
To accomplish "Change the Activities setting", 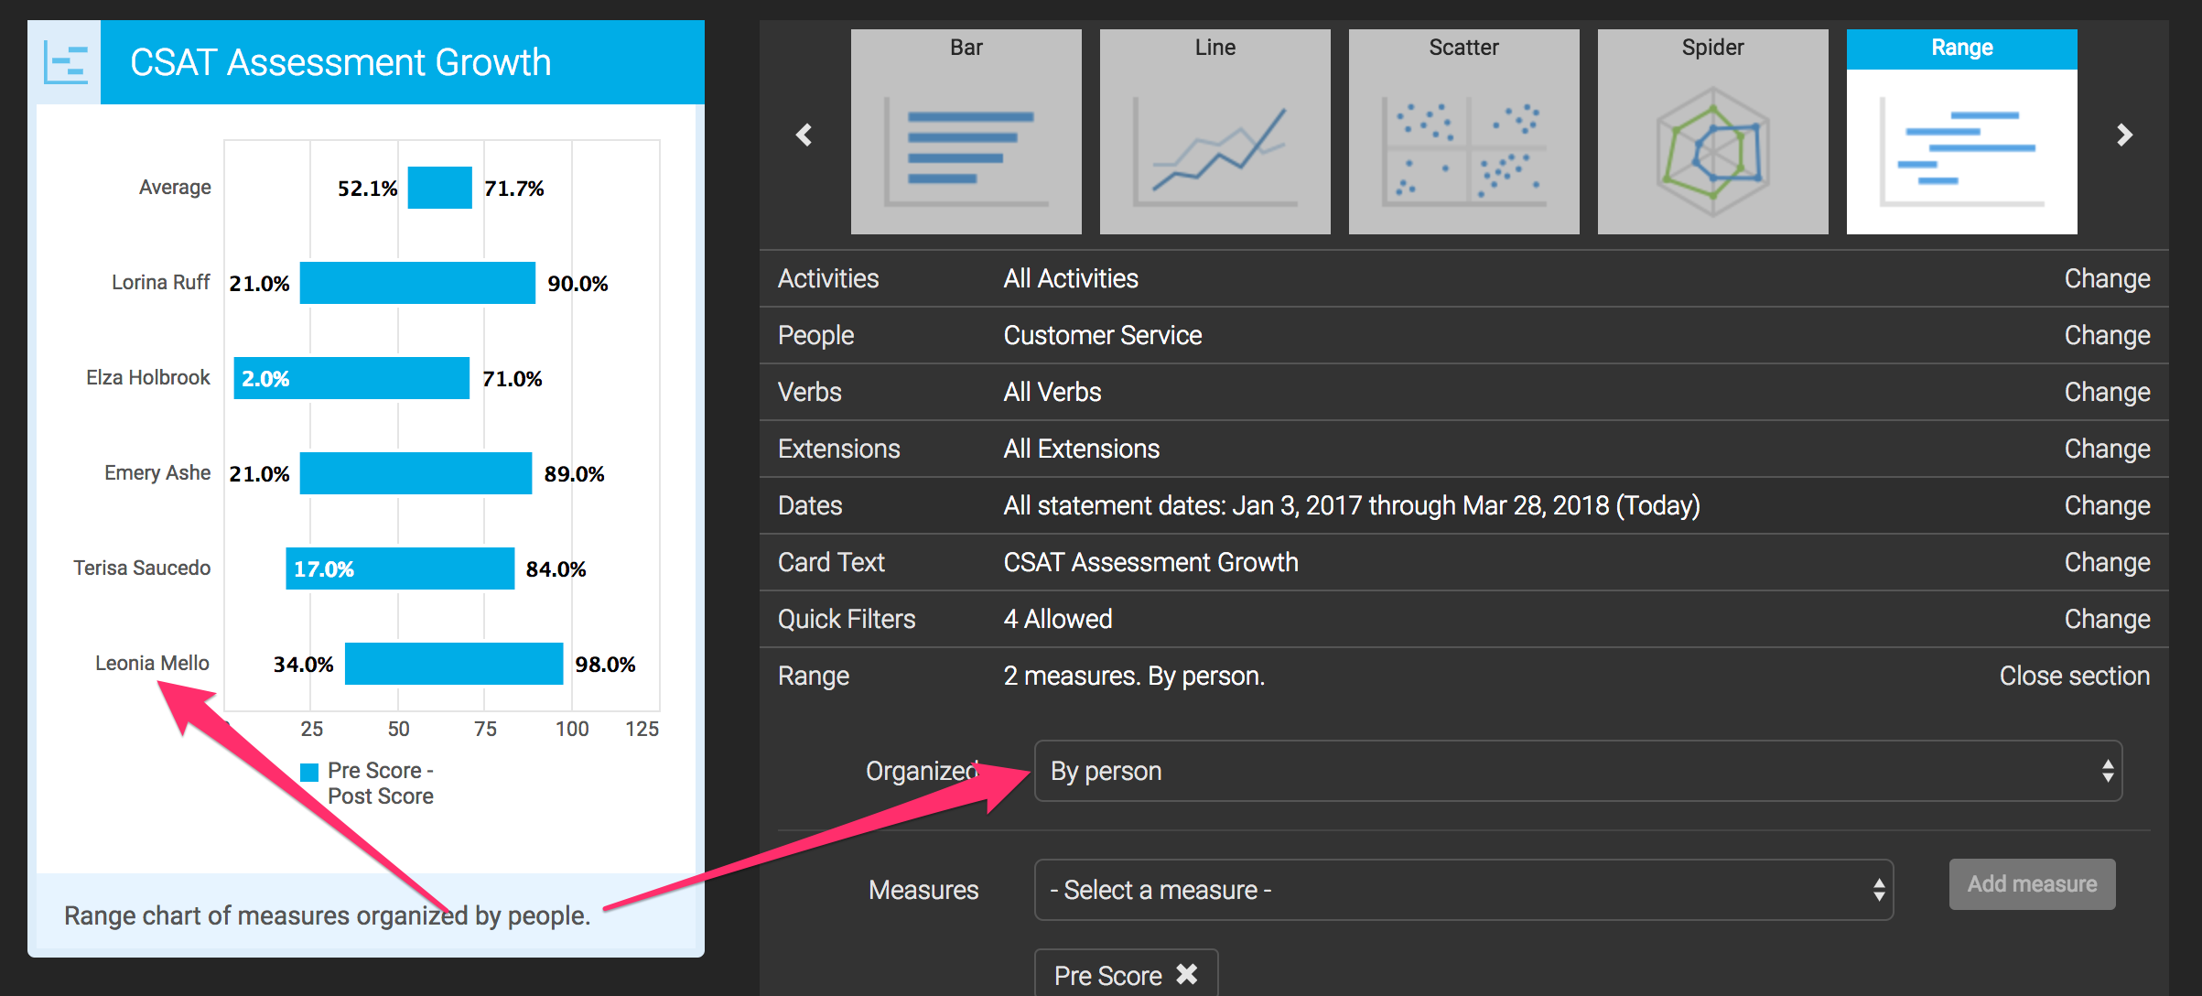I will pos(2106,278).
